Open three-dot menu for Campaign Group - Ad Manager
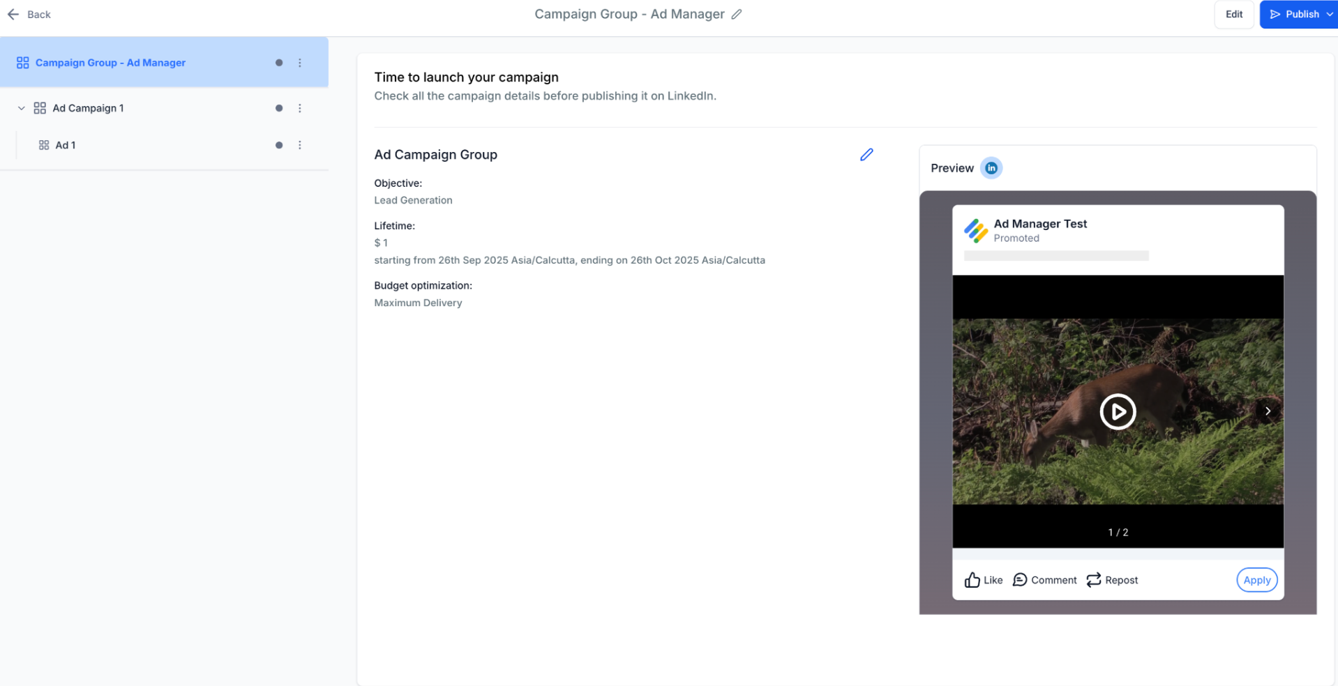Viewport: 1338px width, 686px height. tap(300, 63)
